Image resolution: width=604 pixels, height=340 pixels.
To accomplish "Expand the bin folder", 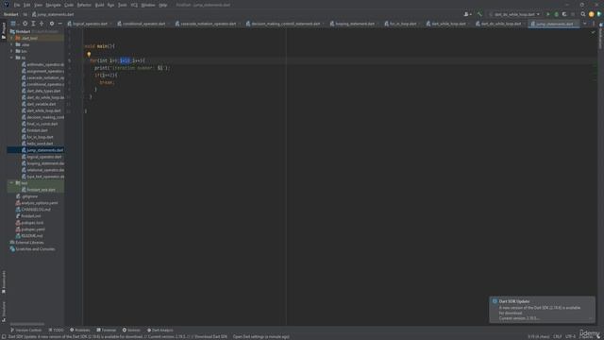I will [11, 51].
